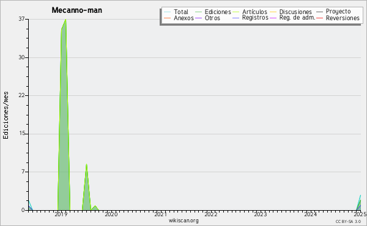Image resolution: width=367 pixels, height=226 pixels.
Task: Click the x-axis year 2021
Action: pyautogui.click(x=160, y=214)
